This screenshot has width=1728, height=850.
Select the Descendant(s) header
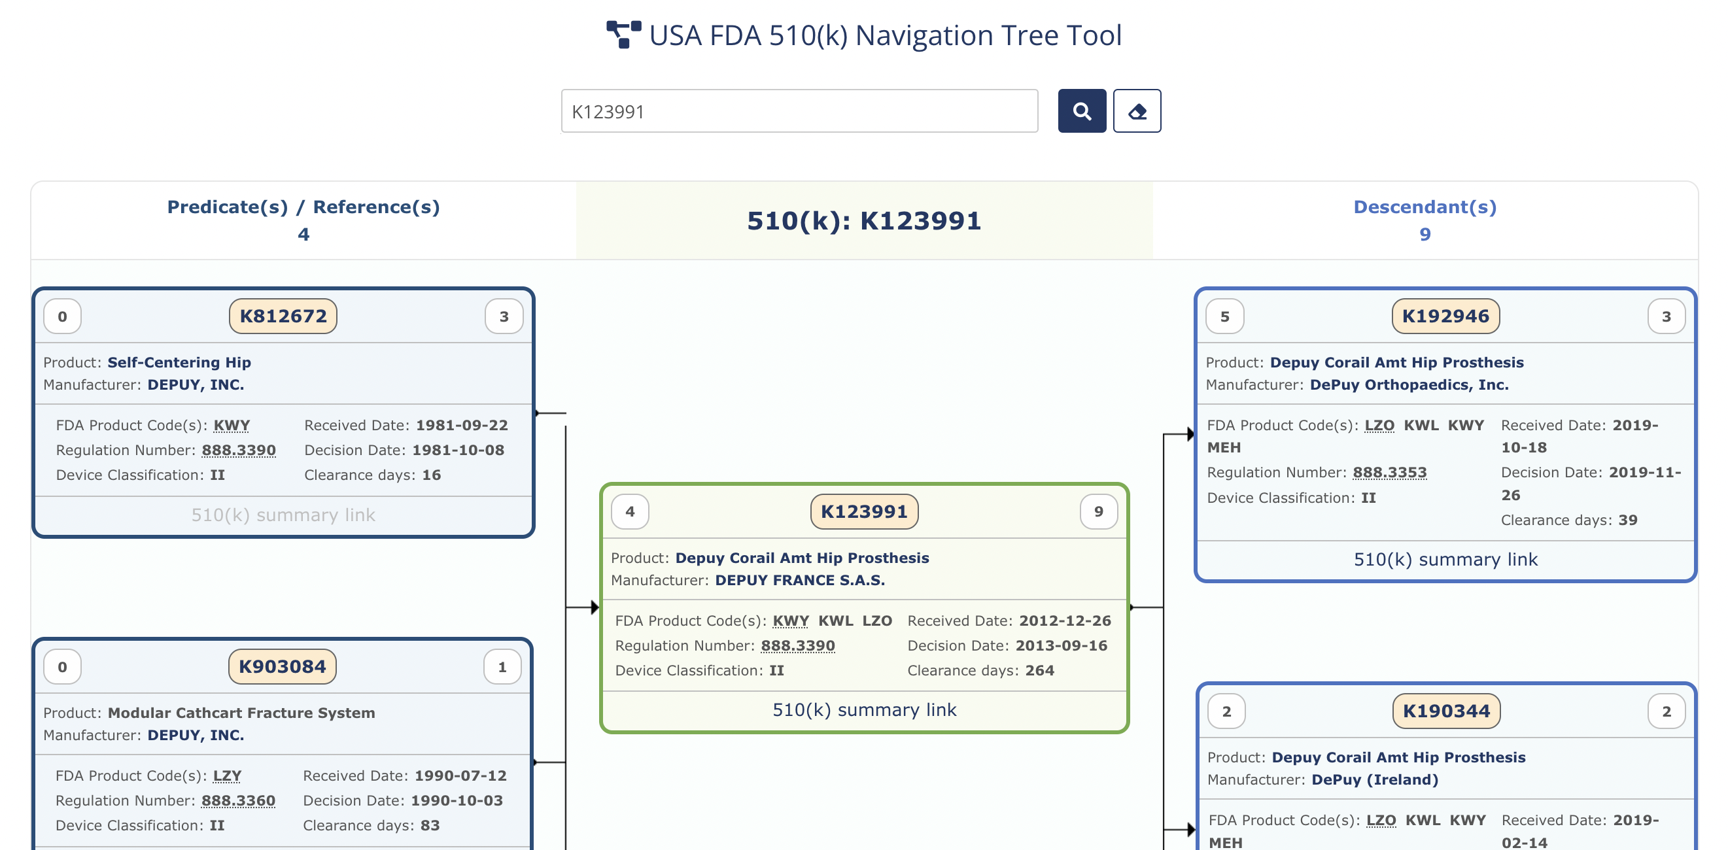click(x=1424, y=207)
